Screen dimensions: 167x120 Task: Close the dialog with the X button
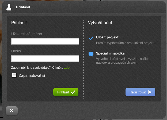[x=12, y=110]
